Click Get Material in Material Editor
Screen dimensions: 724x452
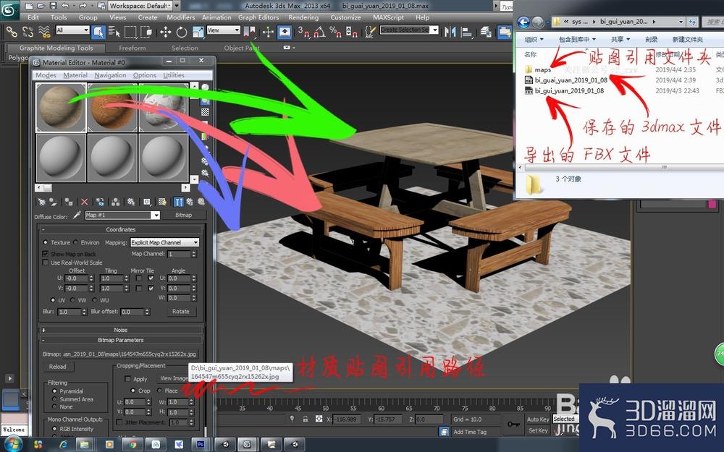point(41,202)
